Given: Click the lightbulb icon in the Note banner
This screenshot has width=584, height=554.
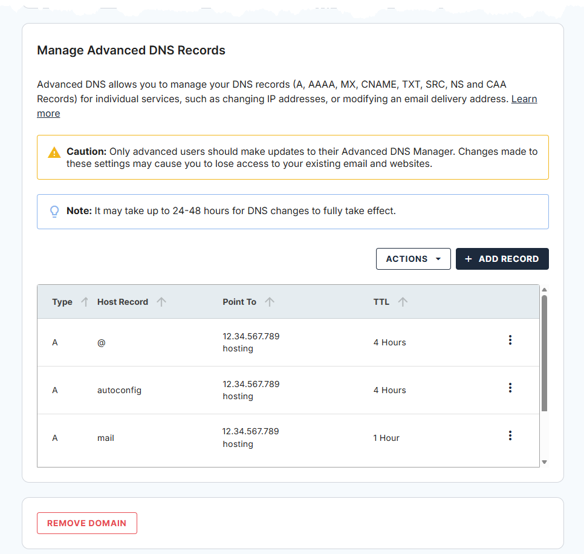Looking at the screenshot, I should coord(54,212).
